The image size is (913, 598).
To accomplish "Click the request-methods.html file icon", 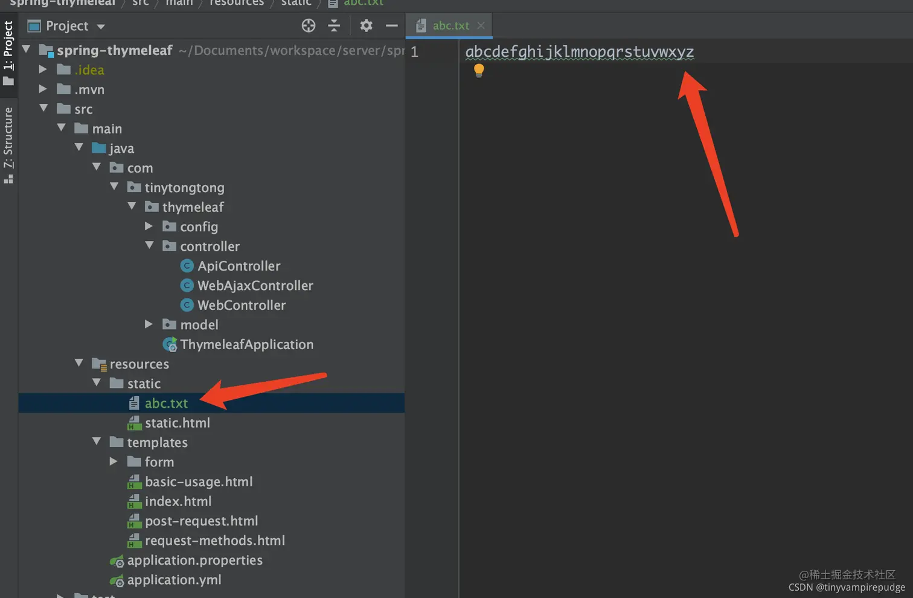I will (x=134, y=541).
